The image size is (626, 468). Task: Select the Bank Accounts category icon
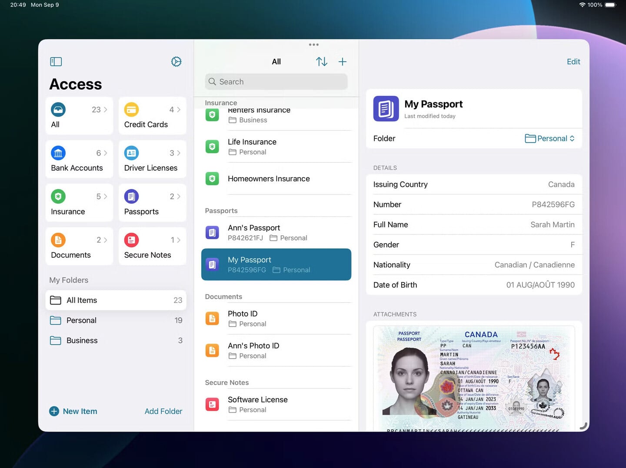coord(58,153)
